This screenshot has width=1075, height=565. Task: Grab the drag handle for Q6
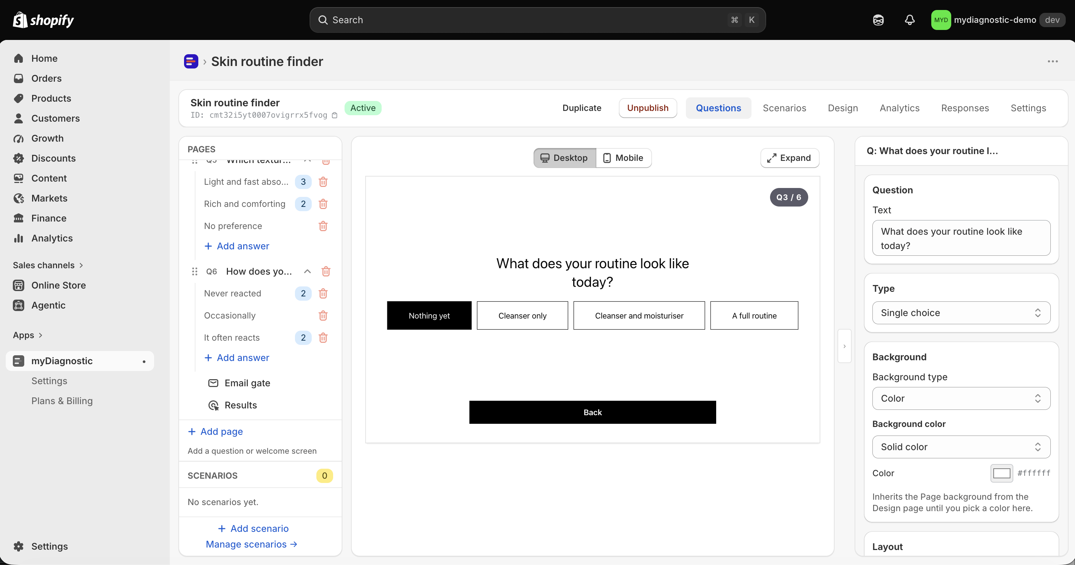pos(194,272)
